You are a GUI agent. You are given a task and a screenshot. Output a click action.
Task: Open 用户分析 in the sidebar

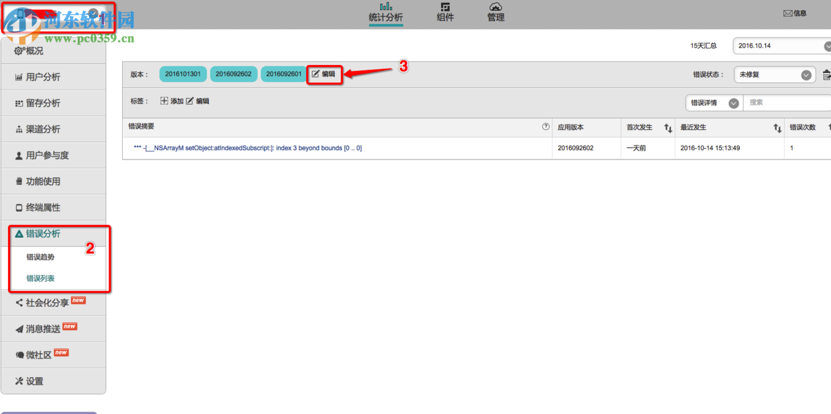53,77
